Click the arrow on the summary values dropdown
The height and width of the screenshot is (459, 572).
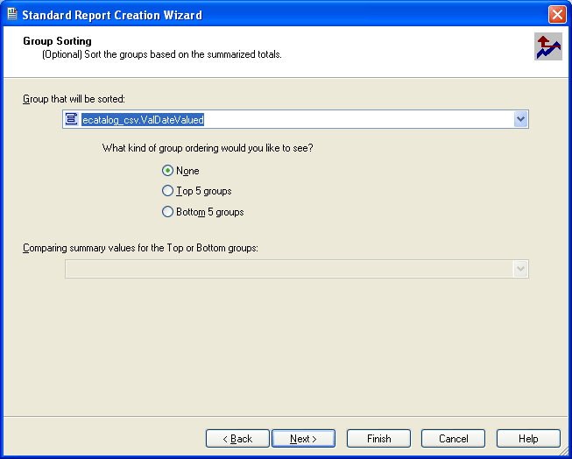pos(520,270)
